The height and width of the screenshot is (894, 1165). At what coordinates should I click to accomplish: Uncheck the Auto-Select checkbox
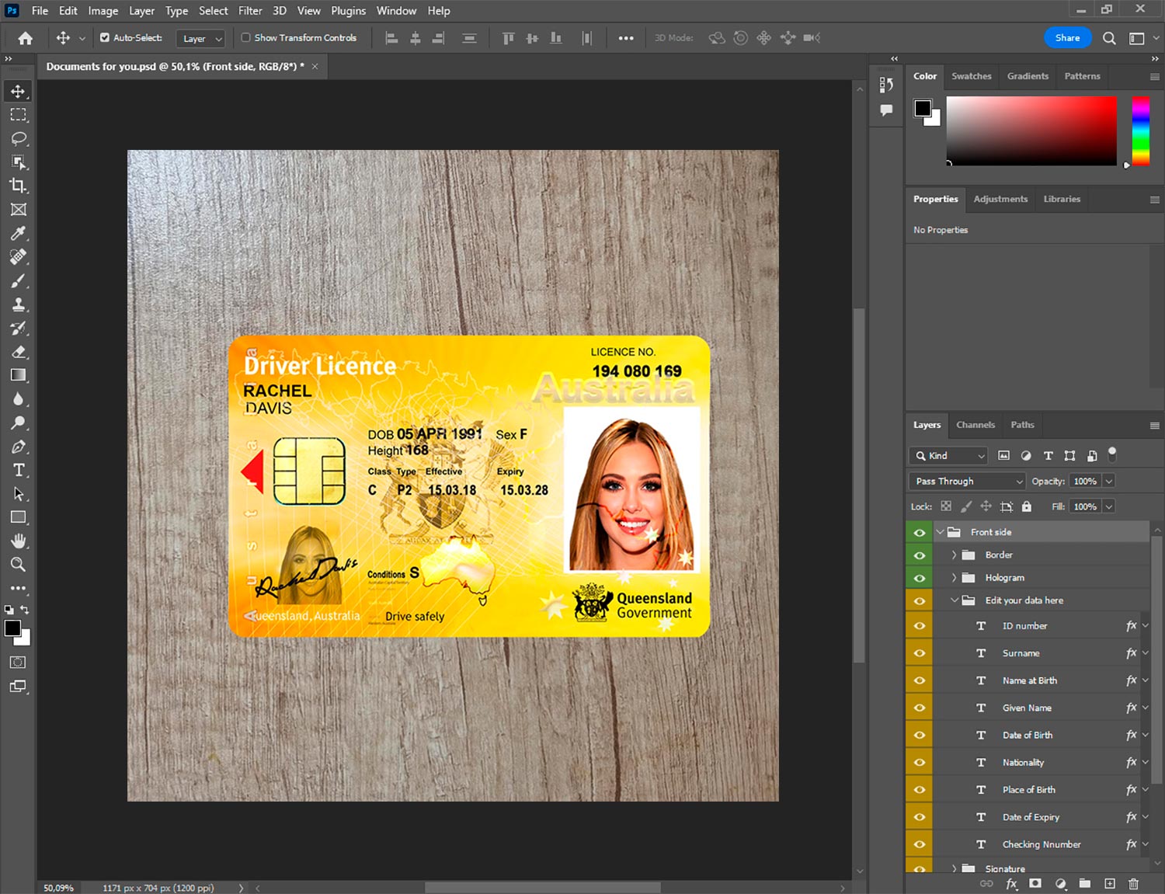click(x=105, y=37)
